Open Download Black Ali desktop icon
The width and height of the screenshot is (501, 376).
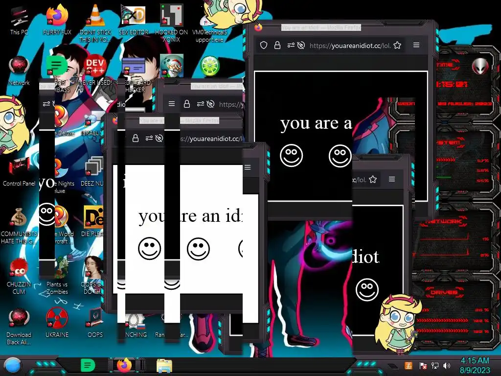pos(19,326)
